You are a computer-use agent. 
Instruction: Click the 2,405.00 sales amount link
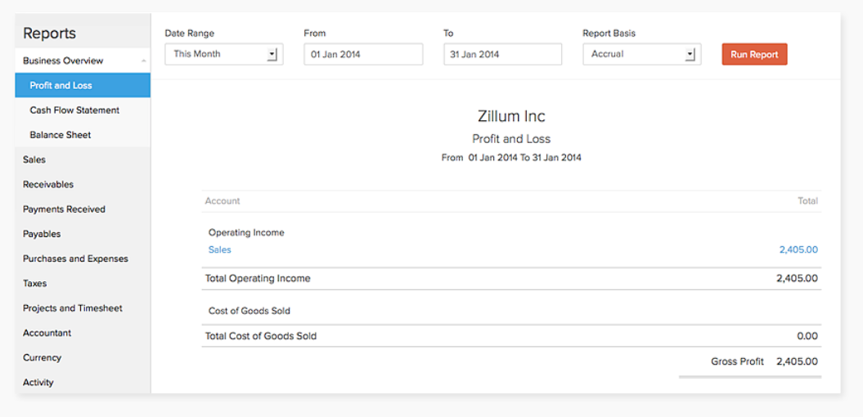[798, 250]
